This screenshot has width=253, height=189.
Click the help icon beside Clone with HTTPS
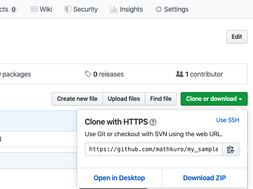153,122
